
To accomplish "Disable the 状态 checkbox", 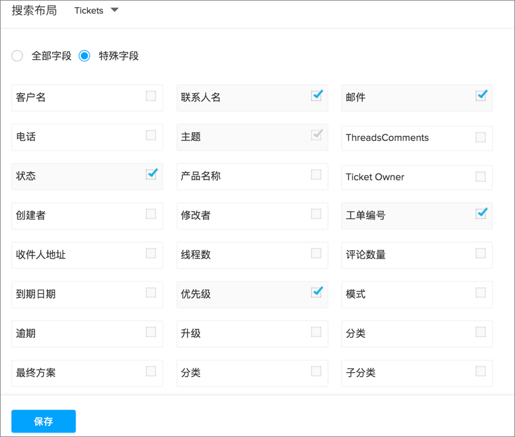I will point(151,175).
